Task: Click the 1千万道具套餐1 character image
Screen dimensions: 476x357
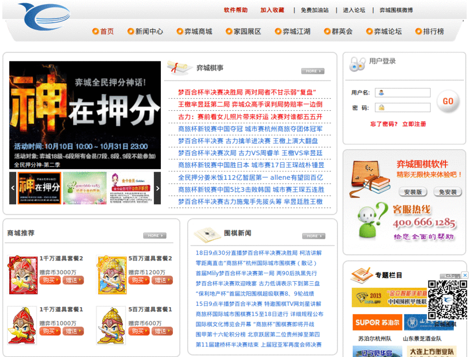Action: [22, 325]
